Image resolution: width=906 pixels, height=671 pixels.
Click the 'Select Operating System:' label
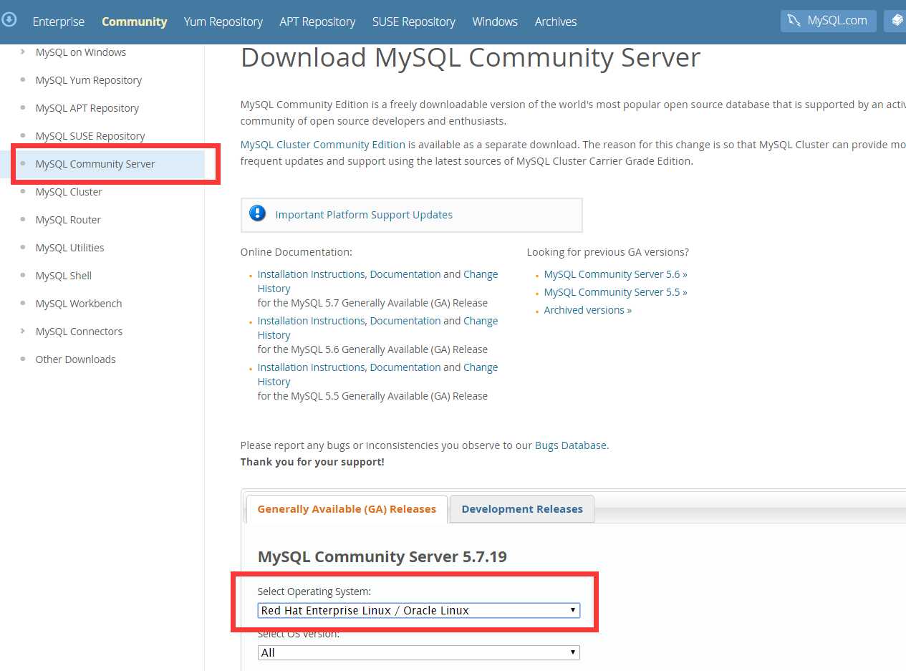point(314,592)
